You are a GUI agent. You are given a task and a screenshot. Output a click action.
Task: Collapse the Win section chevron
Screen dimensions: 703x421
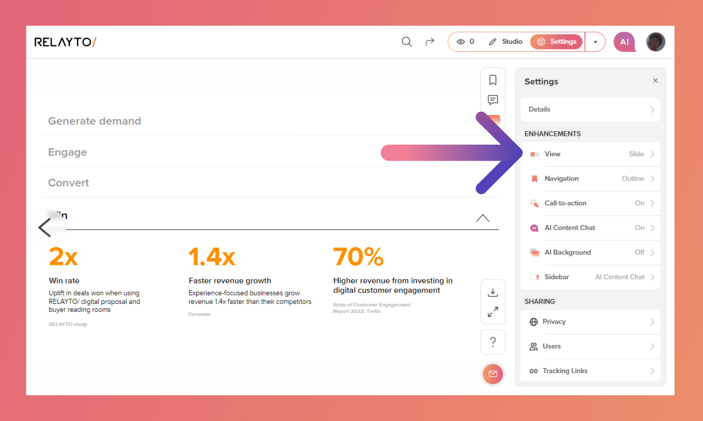click(483, 218)
